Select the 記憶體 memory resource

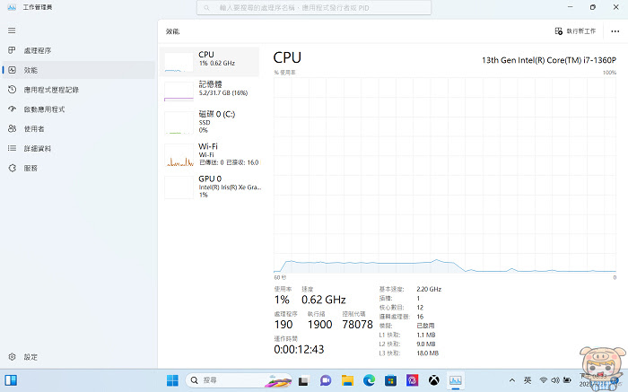[x=209, y=91]
